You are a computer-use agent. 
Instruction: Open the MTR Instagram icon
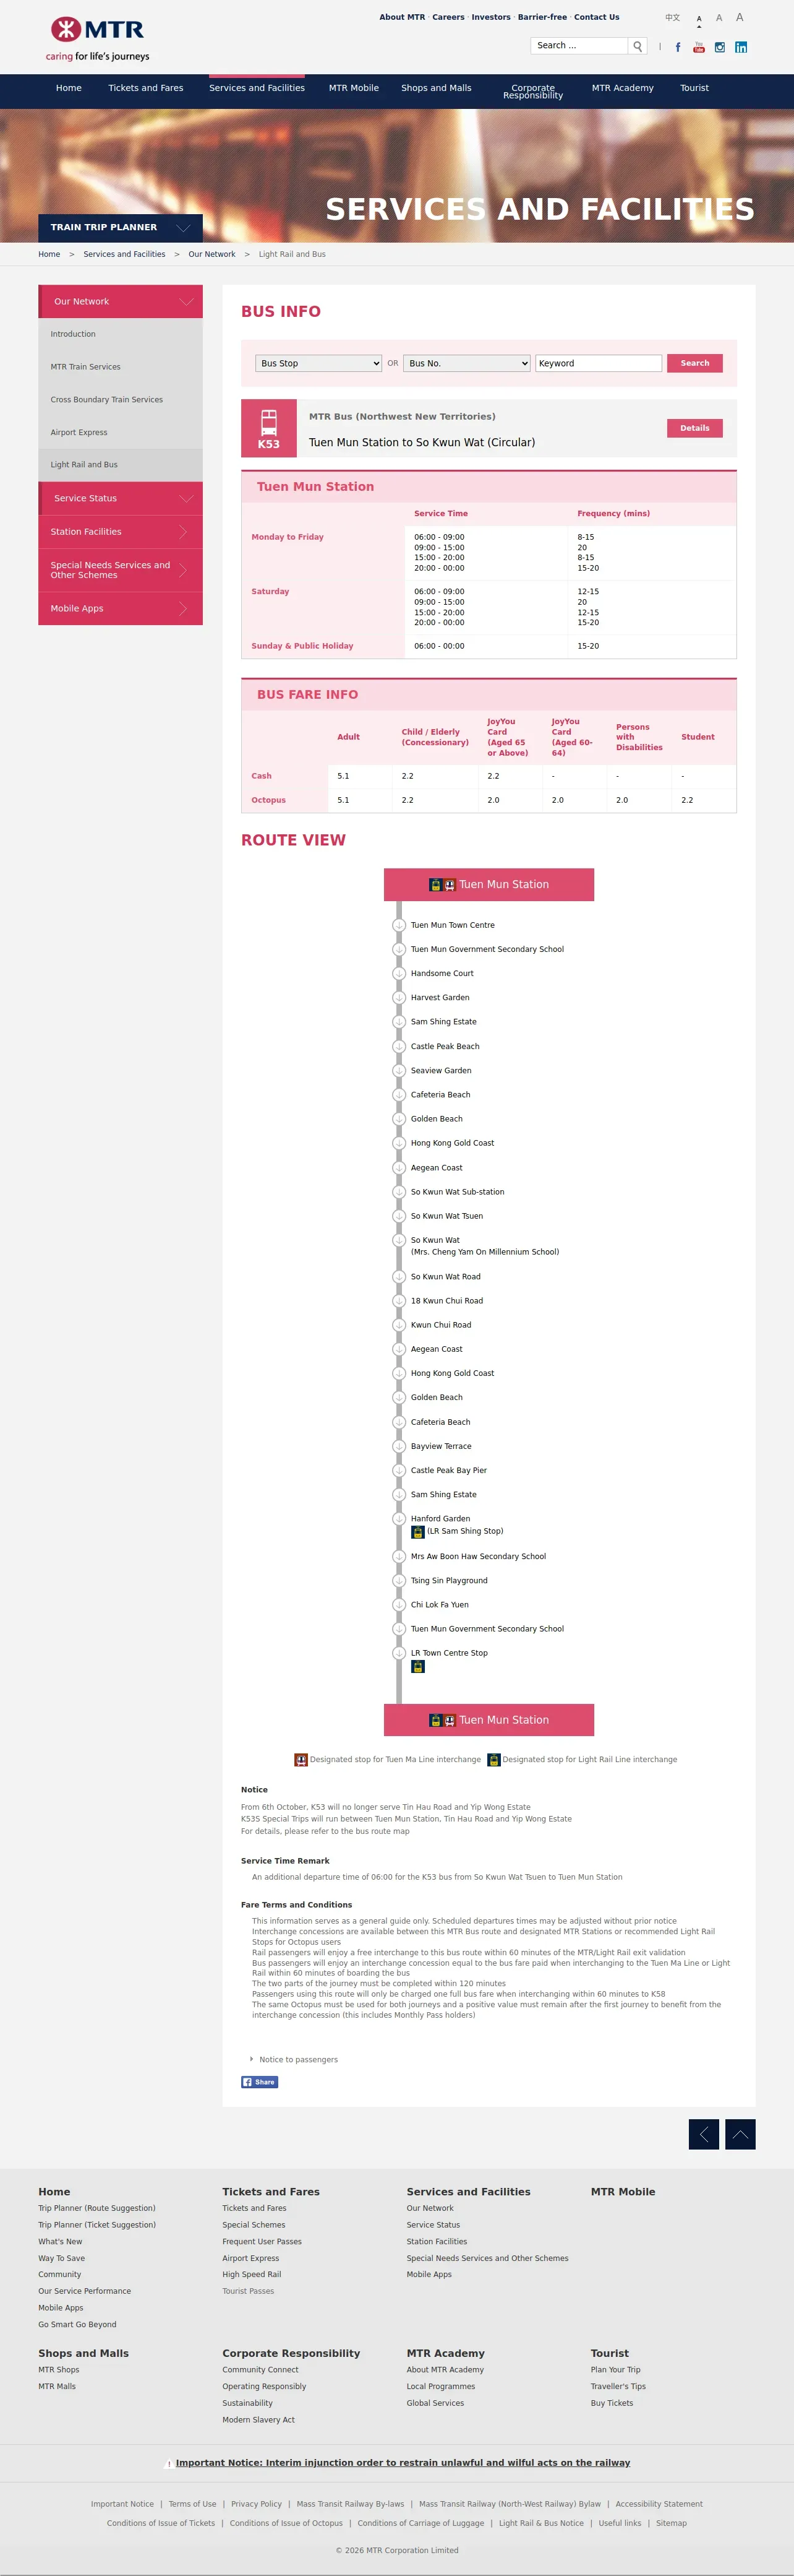(720, 47)
